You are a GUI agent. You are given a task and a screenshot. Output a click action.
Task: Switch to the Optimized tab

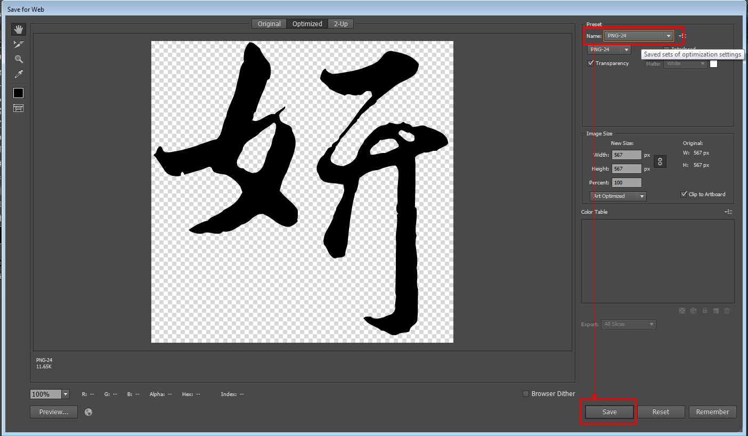pyautogui.click(x=307, y=23)
